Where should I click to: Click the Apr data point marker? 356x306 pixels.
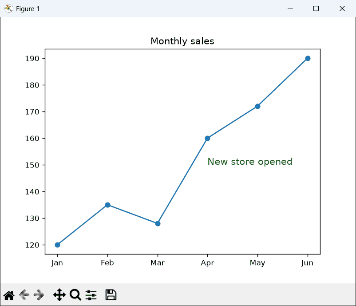pyautogui.click(x=207, y=139)
